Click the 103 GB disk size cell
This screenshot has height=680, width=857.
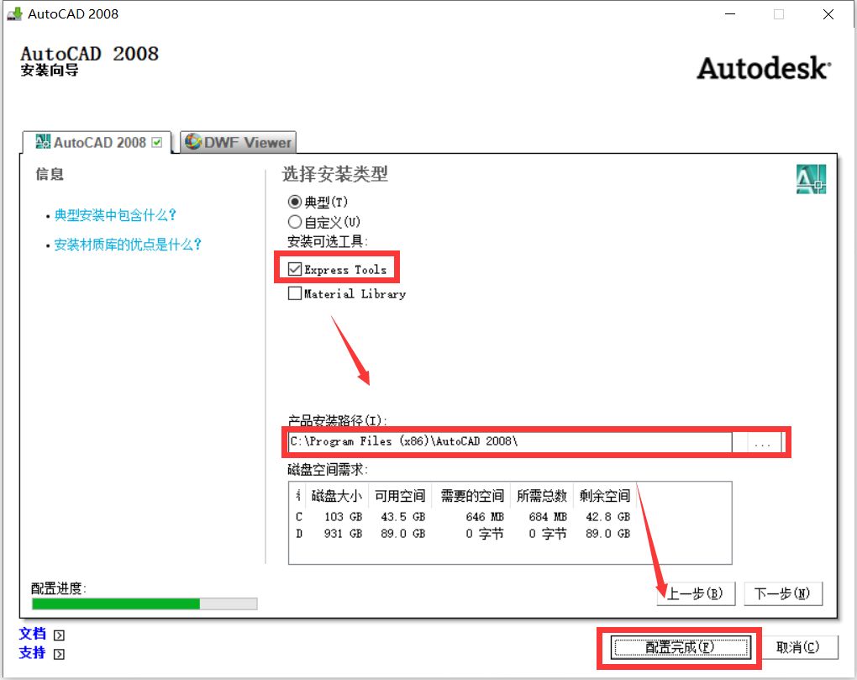point(344,517)
